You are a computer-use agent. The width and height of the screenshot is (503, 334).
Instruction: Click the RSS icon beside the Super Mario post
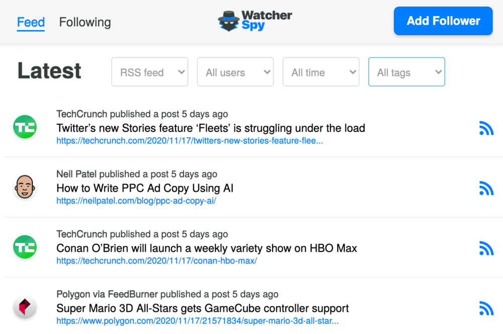click(486, 308)
